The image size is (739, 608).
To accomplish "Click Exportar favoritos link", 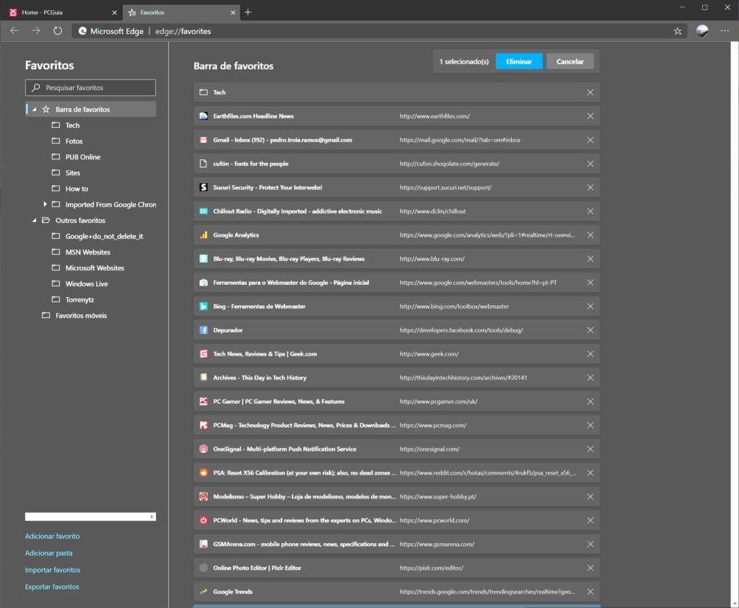I will pos(52,587).
